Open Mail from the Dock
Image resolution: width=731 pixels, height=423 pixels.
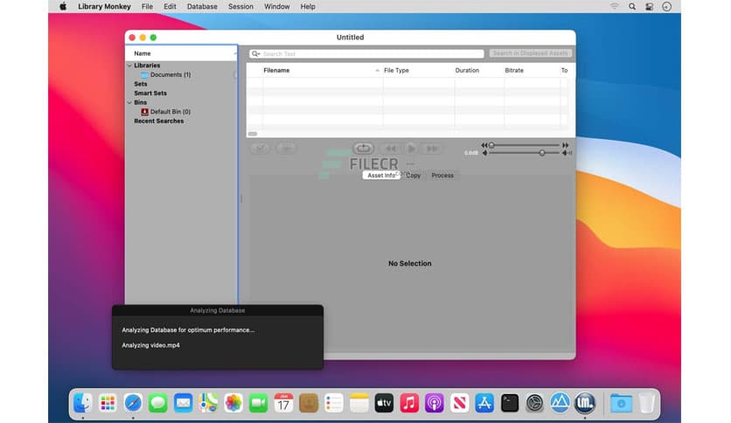click(x=184, y=403)
